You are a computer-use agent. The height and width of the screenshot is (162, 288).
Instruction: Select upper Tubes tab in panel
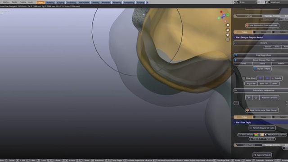[x=243, y=32]
